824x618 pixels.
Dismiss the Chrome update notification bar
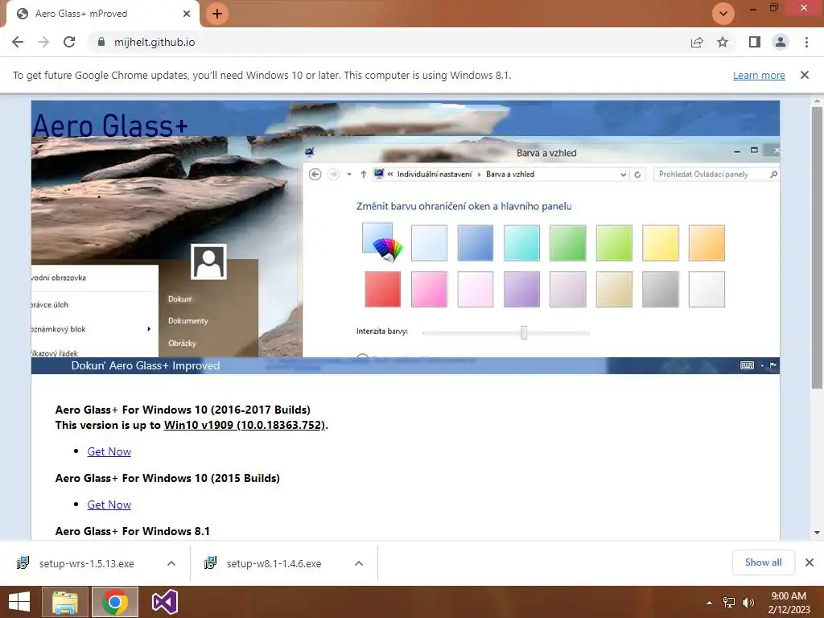click(805, 75)
